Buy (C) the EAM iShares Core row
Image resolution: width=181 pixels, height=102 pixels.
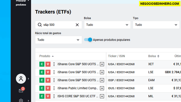pyautogui.click(x=42, y=80)
